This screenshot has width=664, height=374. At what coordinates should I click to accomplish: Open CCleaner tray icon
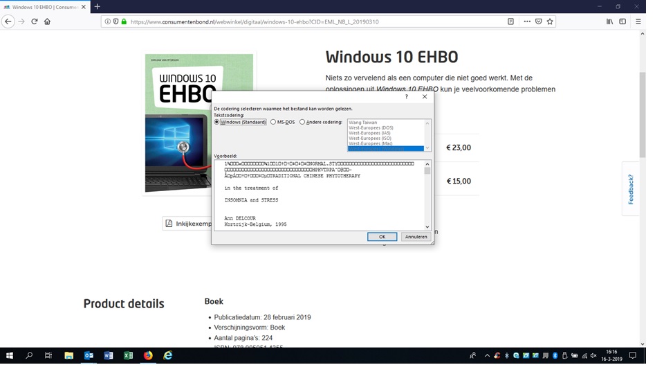coord(497,355)
